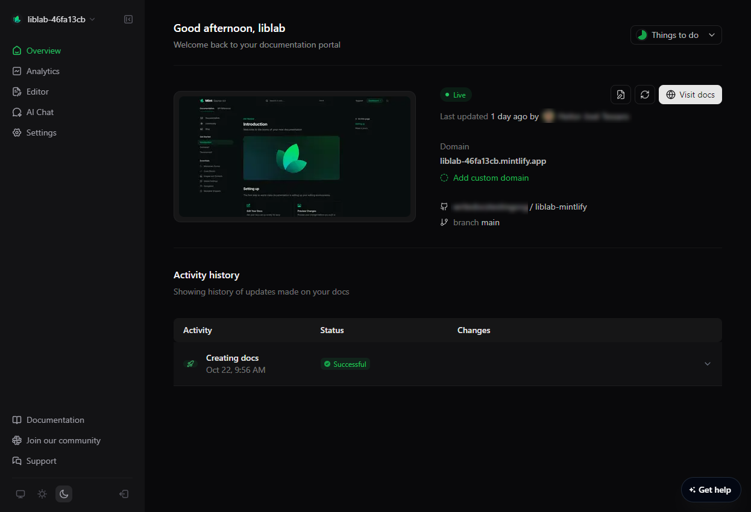The width and height of the screenshot is (751, 512).
Task: Expand the Things to do dropdown
Action: (x=676, y=35)
